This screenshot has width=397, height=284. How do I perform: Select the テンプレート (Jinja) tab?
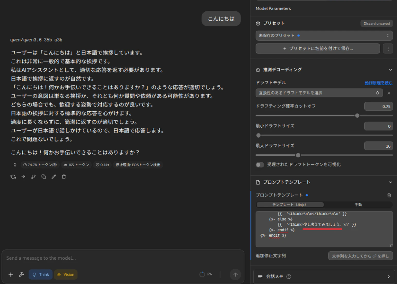(x=290, y=205)
